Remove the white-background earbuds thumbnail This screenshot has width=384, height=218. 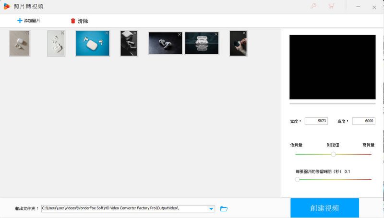[63, 33]
